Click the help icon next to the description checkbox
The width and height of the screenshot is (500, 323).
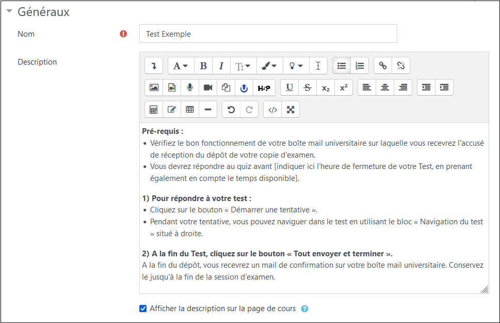(304, 309)
